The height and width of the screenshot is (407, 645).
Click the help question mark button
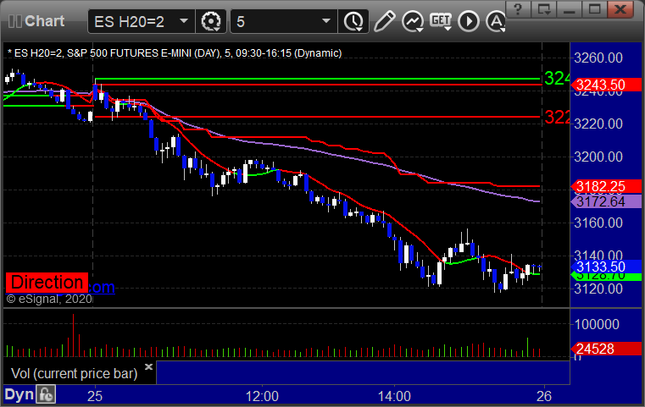tap(518, 9)
